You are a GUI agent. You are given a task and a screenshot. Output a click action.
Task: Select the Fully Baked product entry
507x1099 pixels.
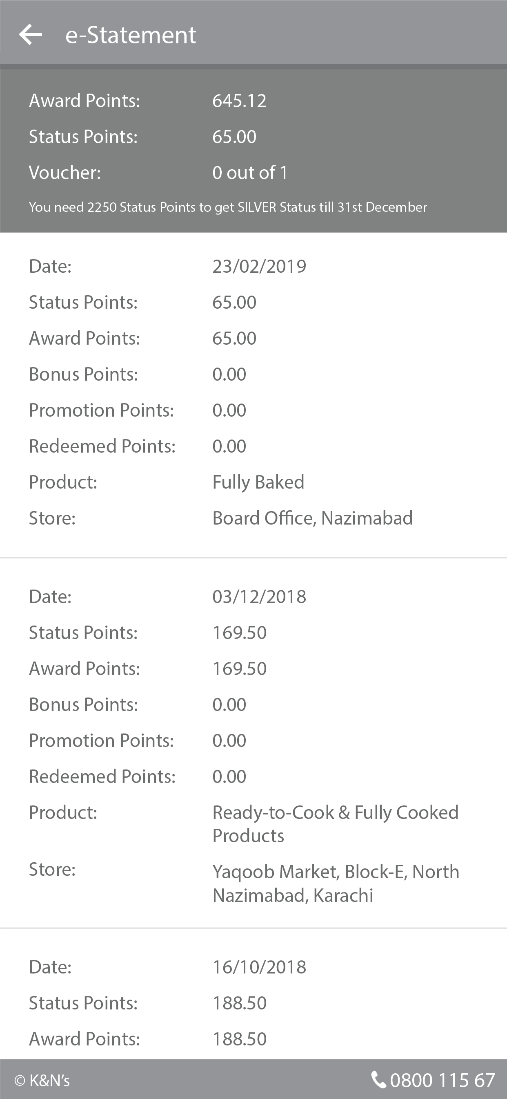(x=258, y=482)
